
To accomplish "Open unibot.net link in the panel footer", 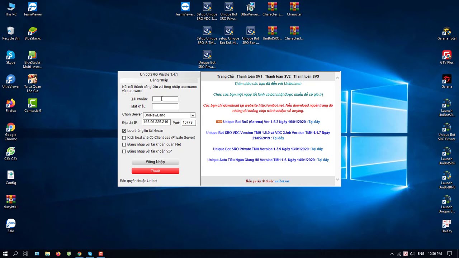I will pos(282,181).
